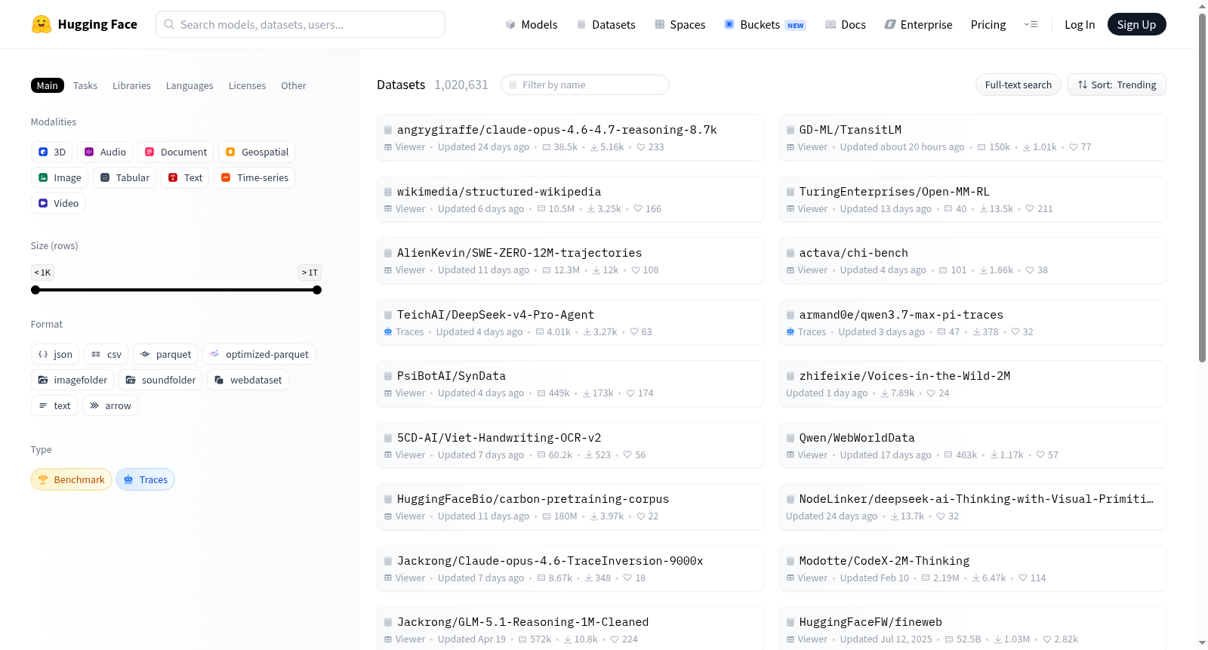Click the Docs book icon
The height and width of the screenshot is (650, 1208).
pos(830,24)
